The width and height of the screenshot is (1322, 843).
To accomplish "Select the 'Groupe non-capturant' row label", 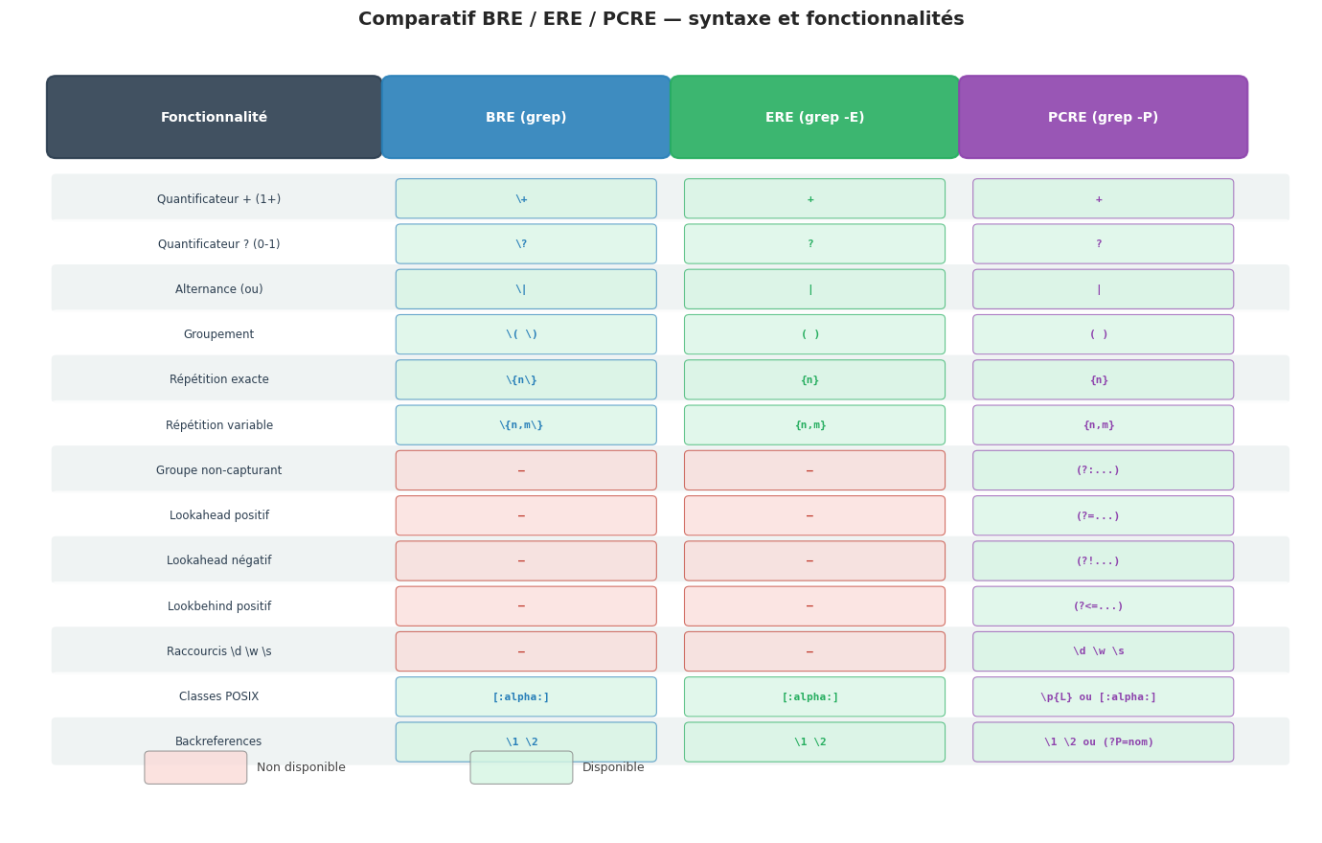I will click(x=219, y=470).
